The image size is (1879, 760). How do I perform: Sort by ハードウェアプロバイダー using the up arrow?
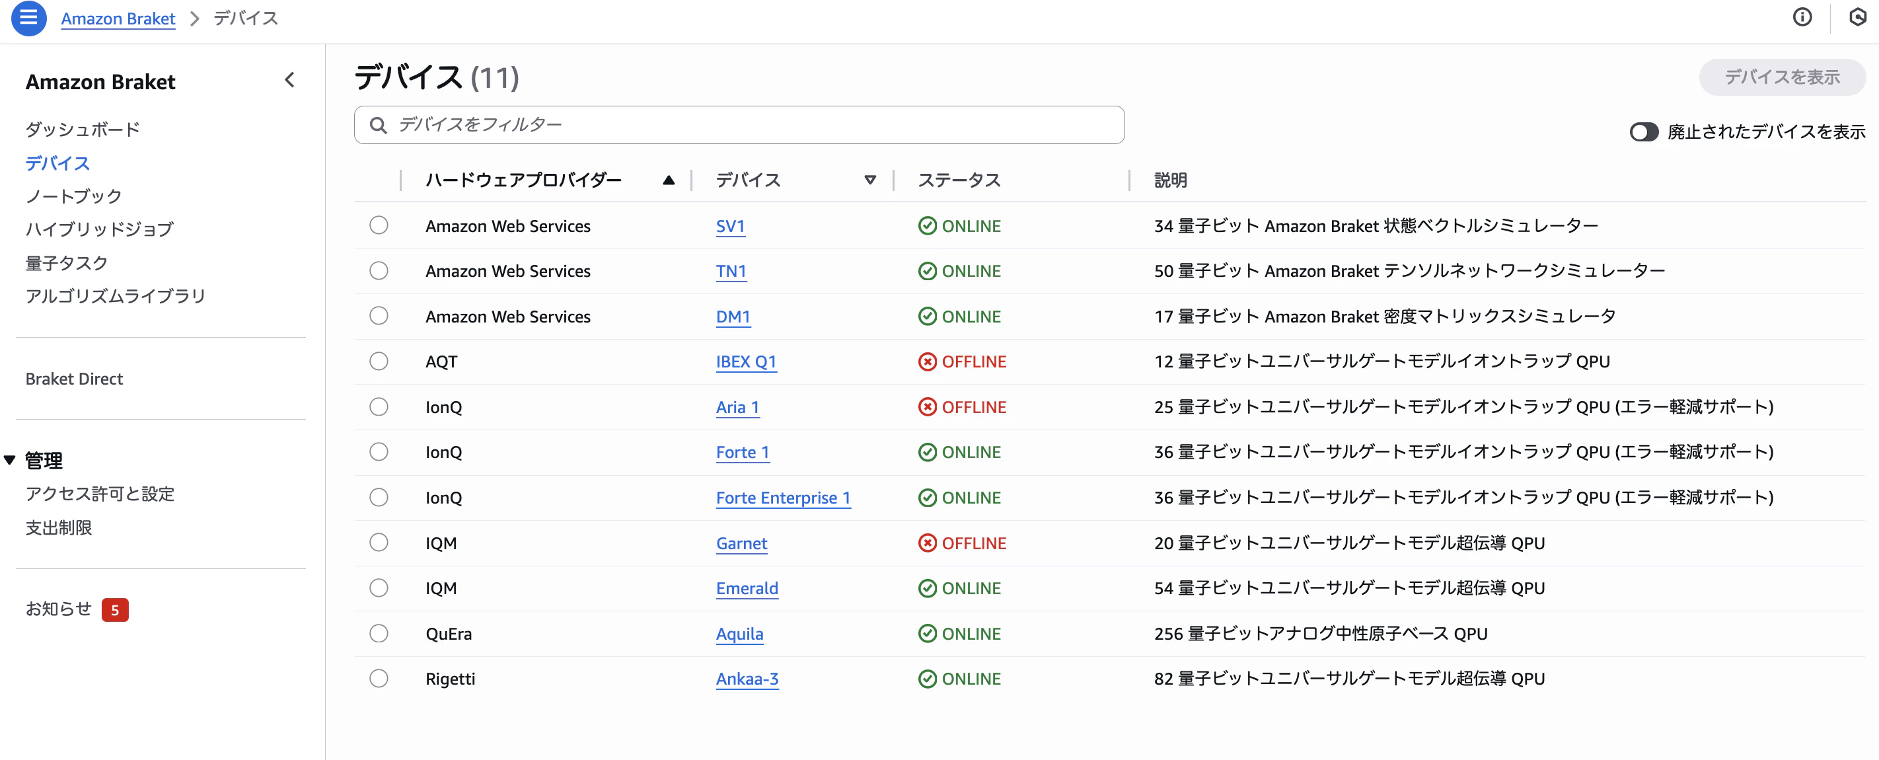tap(668, 180)
